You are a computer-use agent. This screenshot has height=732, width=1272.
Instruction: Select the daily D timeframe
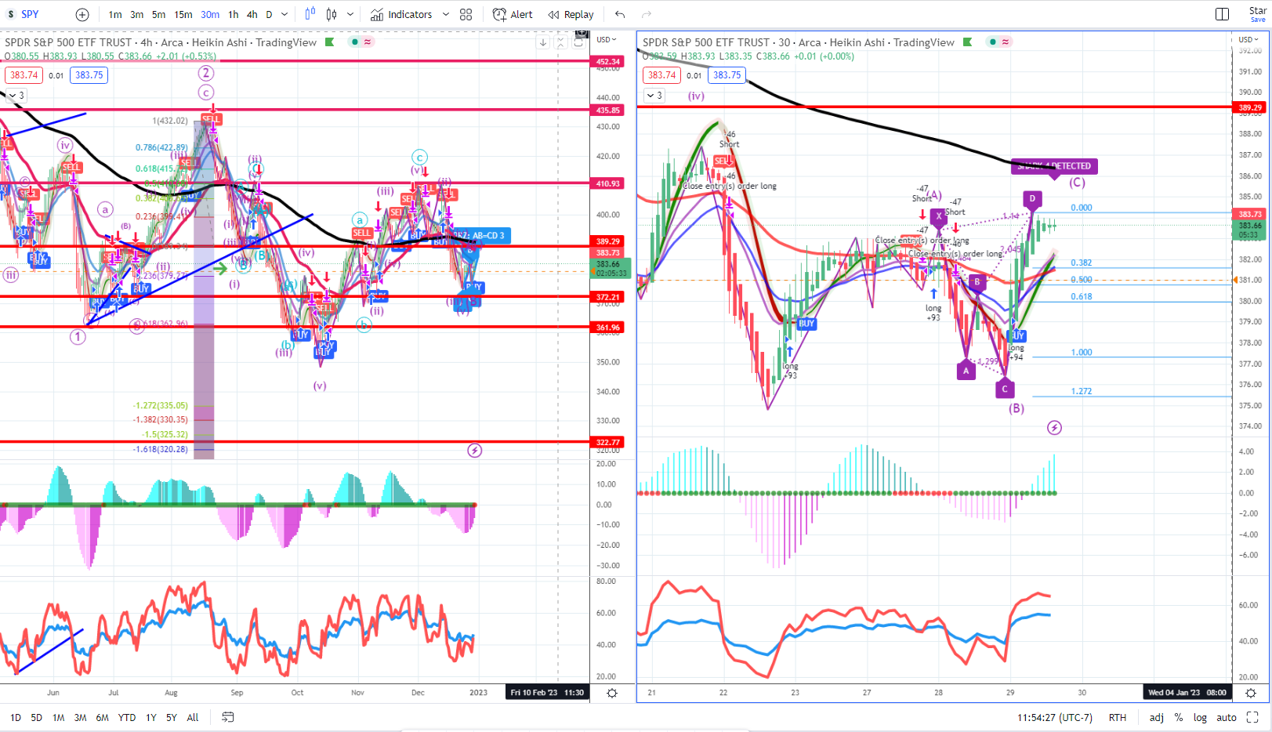269,14
